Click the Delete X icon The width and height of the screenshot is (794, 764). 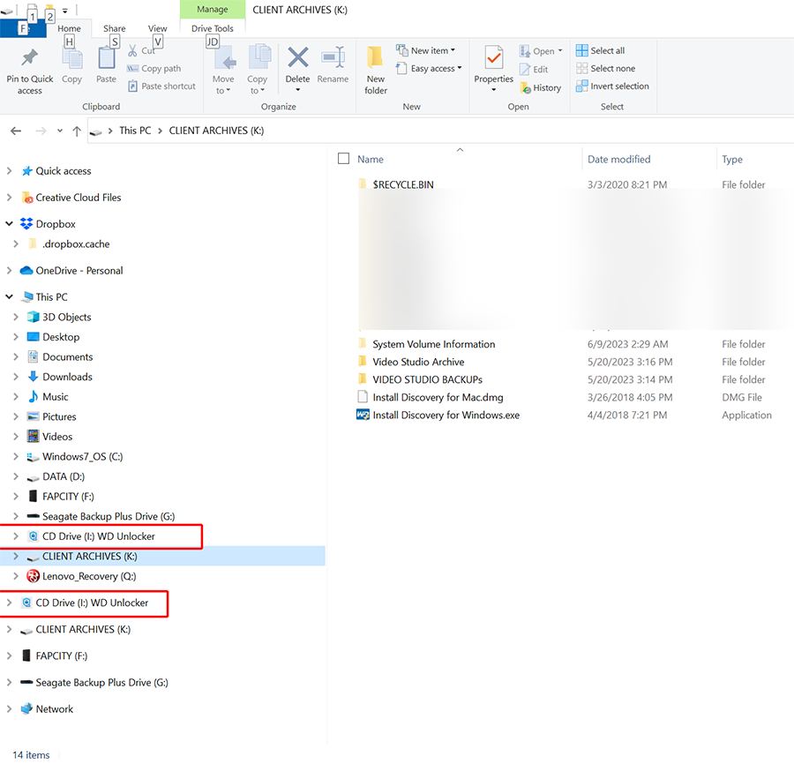(x=298, y=57)
